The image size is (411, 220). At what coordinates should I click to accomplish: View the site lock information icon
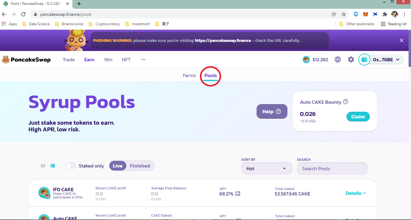coord(35,14)
